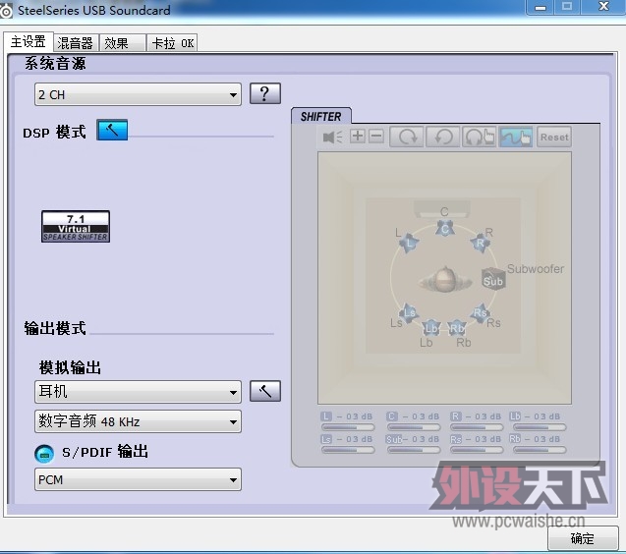This screenshot has height=554, width=626.
Task: Toggle the S/PDIF 输出 round indicator
Action: [x=44, y=454]
